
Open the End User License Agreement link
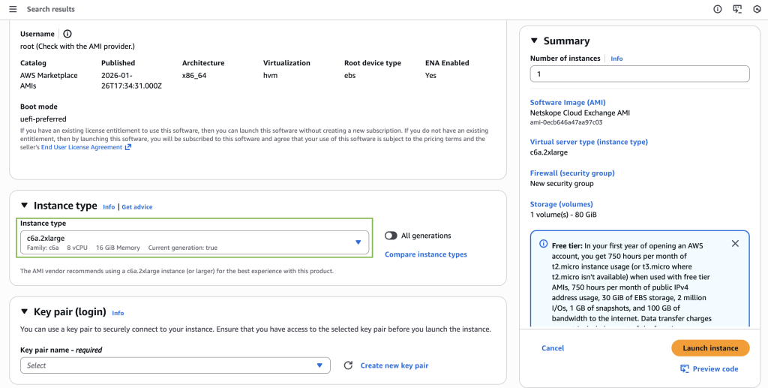point(86,147)
